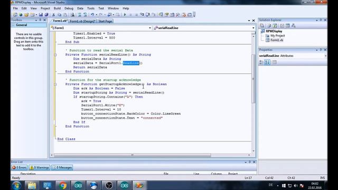This screenshot has width=338, height=190.
Task: Open the serialReadLine method dropdown
Action: coord(253,28)
